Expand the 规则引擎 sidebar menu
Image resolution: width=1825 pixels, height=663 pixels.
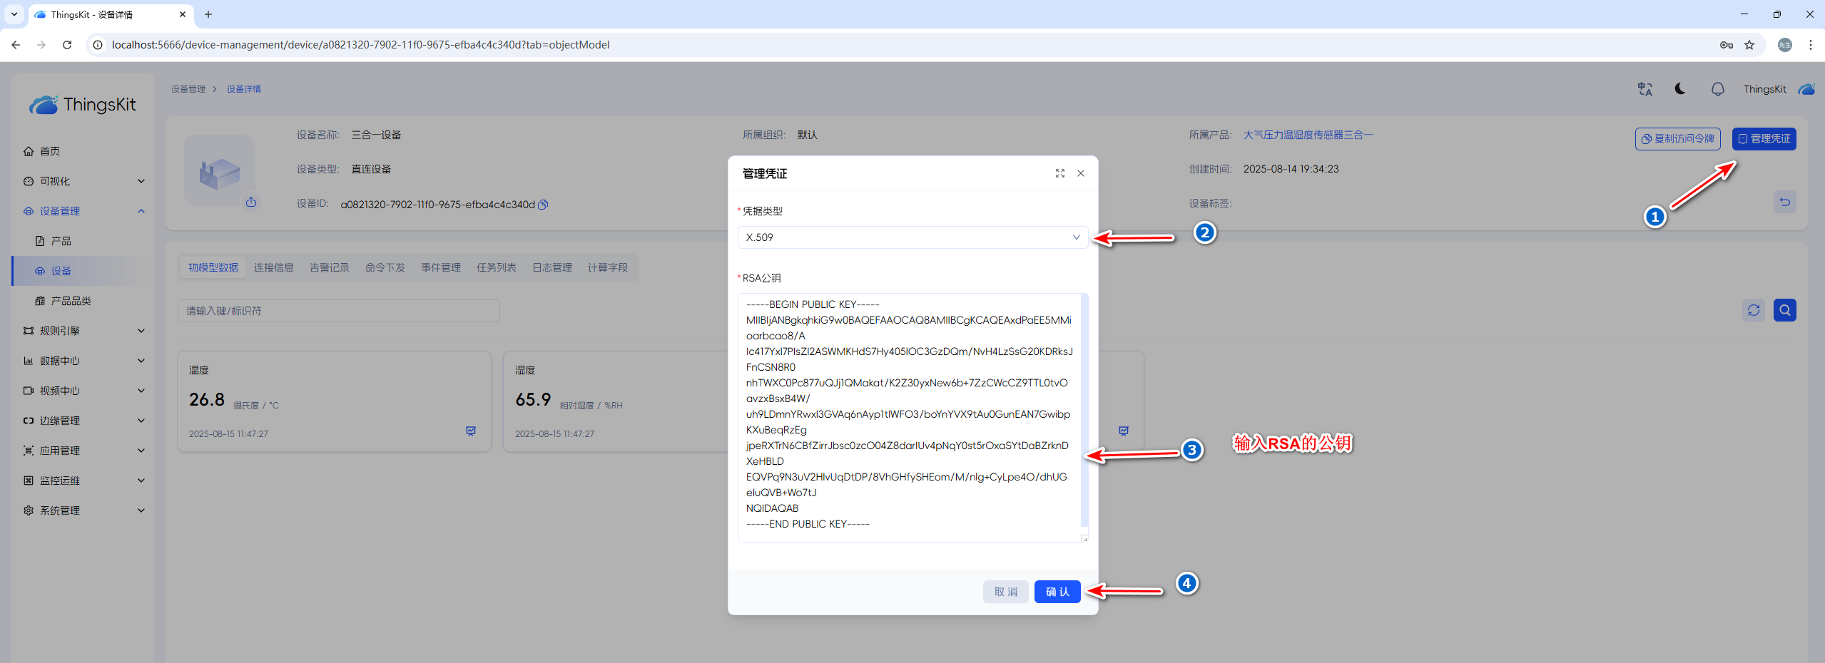tap(83, 331)
